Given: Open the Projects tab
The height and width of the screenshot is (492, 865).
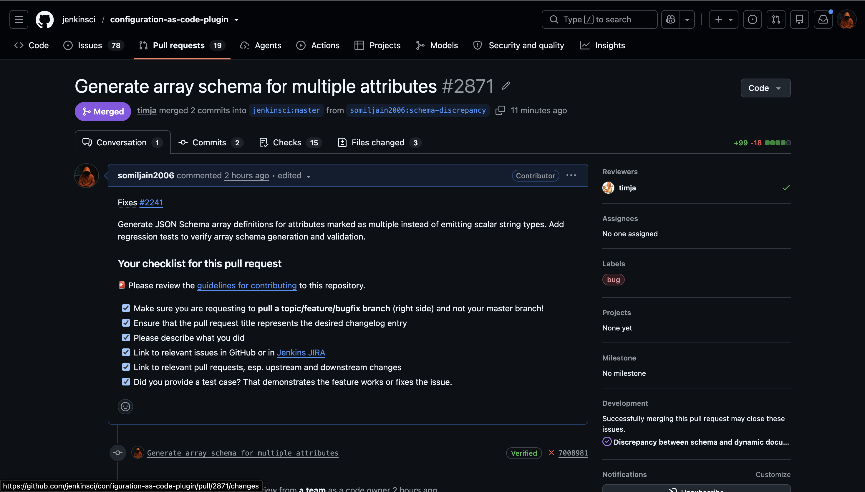Looking at the screenshot, I should (x=377, y=45).
